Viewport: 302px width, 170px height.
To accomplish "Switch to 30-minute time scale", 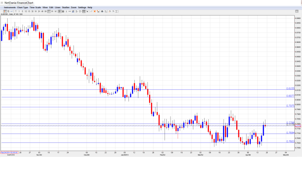I will click(x=32, y=11).
